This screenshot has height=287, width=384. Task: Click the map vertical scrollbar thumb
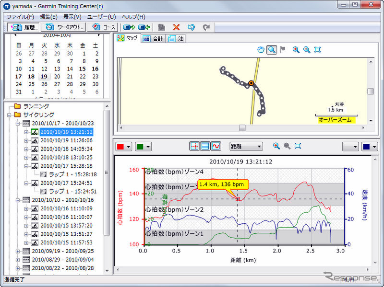click(371, 91)
